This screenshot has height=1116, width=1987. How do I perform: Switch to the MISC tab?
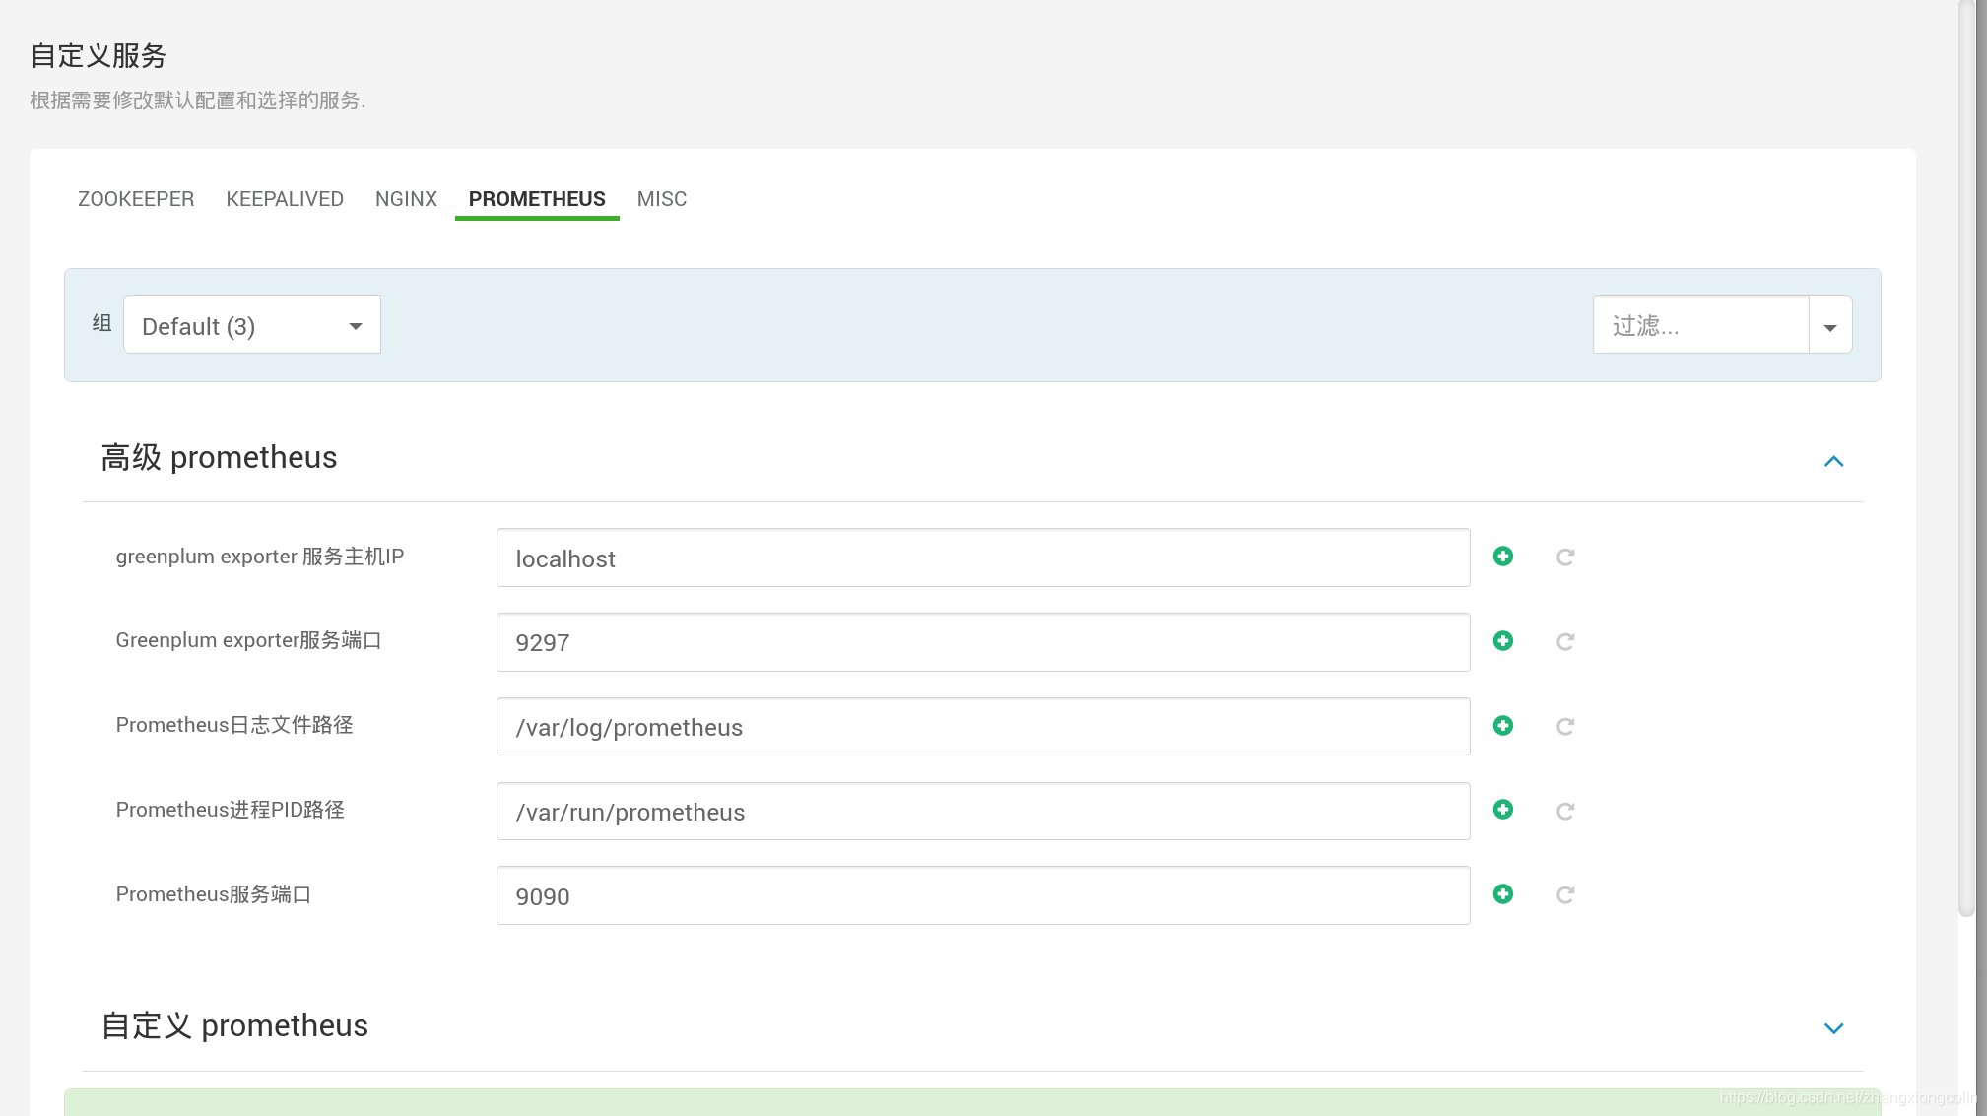click(662, 199)
